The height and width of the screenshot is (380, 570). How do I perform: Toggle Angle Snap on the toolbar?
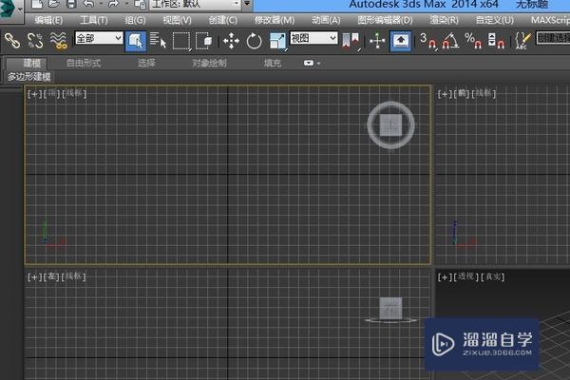(x=451, y=40)
